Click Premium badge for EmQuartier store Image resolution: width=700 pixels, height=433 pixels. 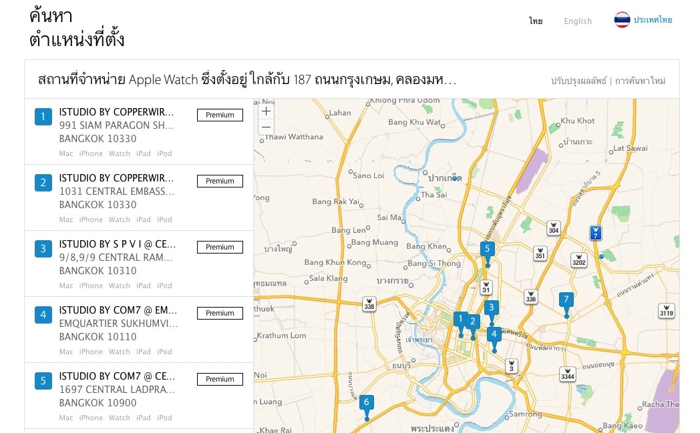tap(220, 313)
